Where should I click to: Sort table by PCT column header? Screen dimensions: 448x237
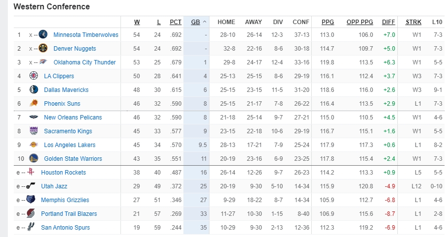pyautogui.click(x=176, y=22)
